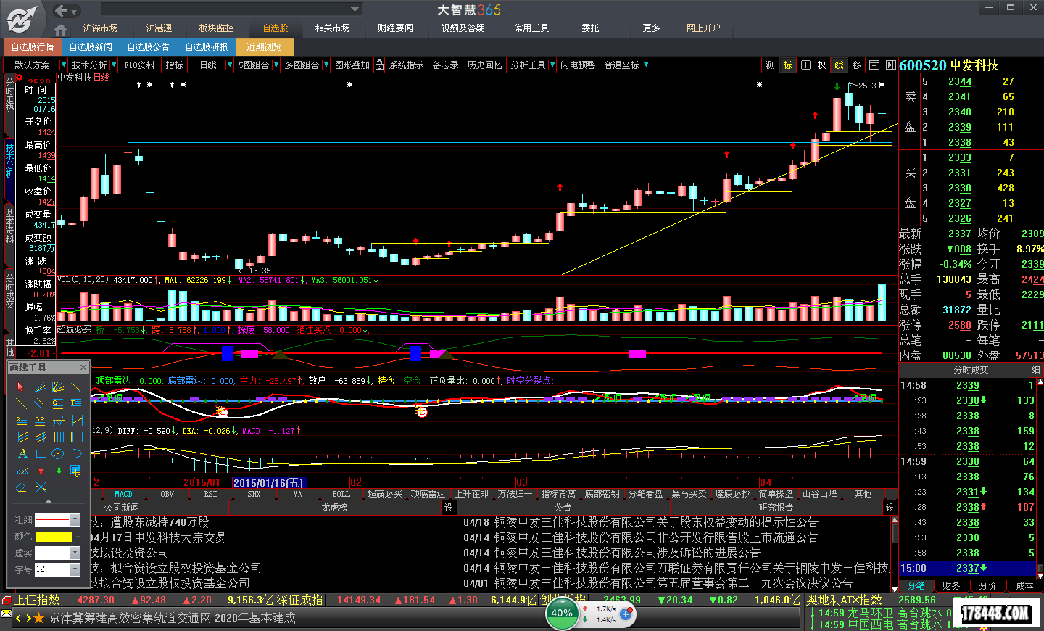Select the Gann fan lines tool
Screen dimensions: 1044x631
pyautogui.click(x=58, y=387)
